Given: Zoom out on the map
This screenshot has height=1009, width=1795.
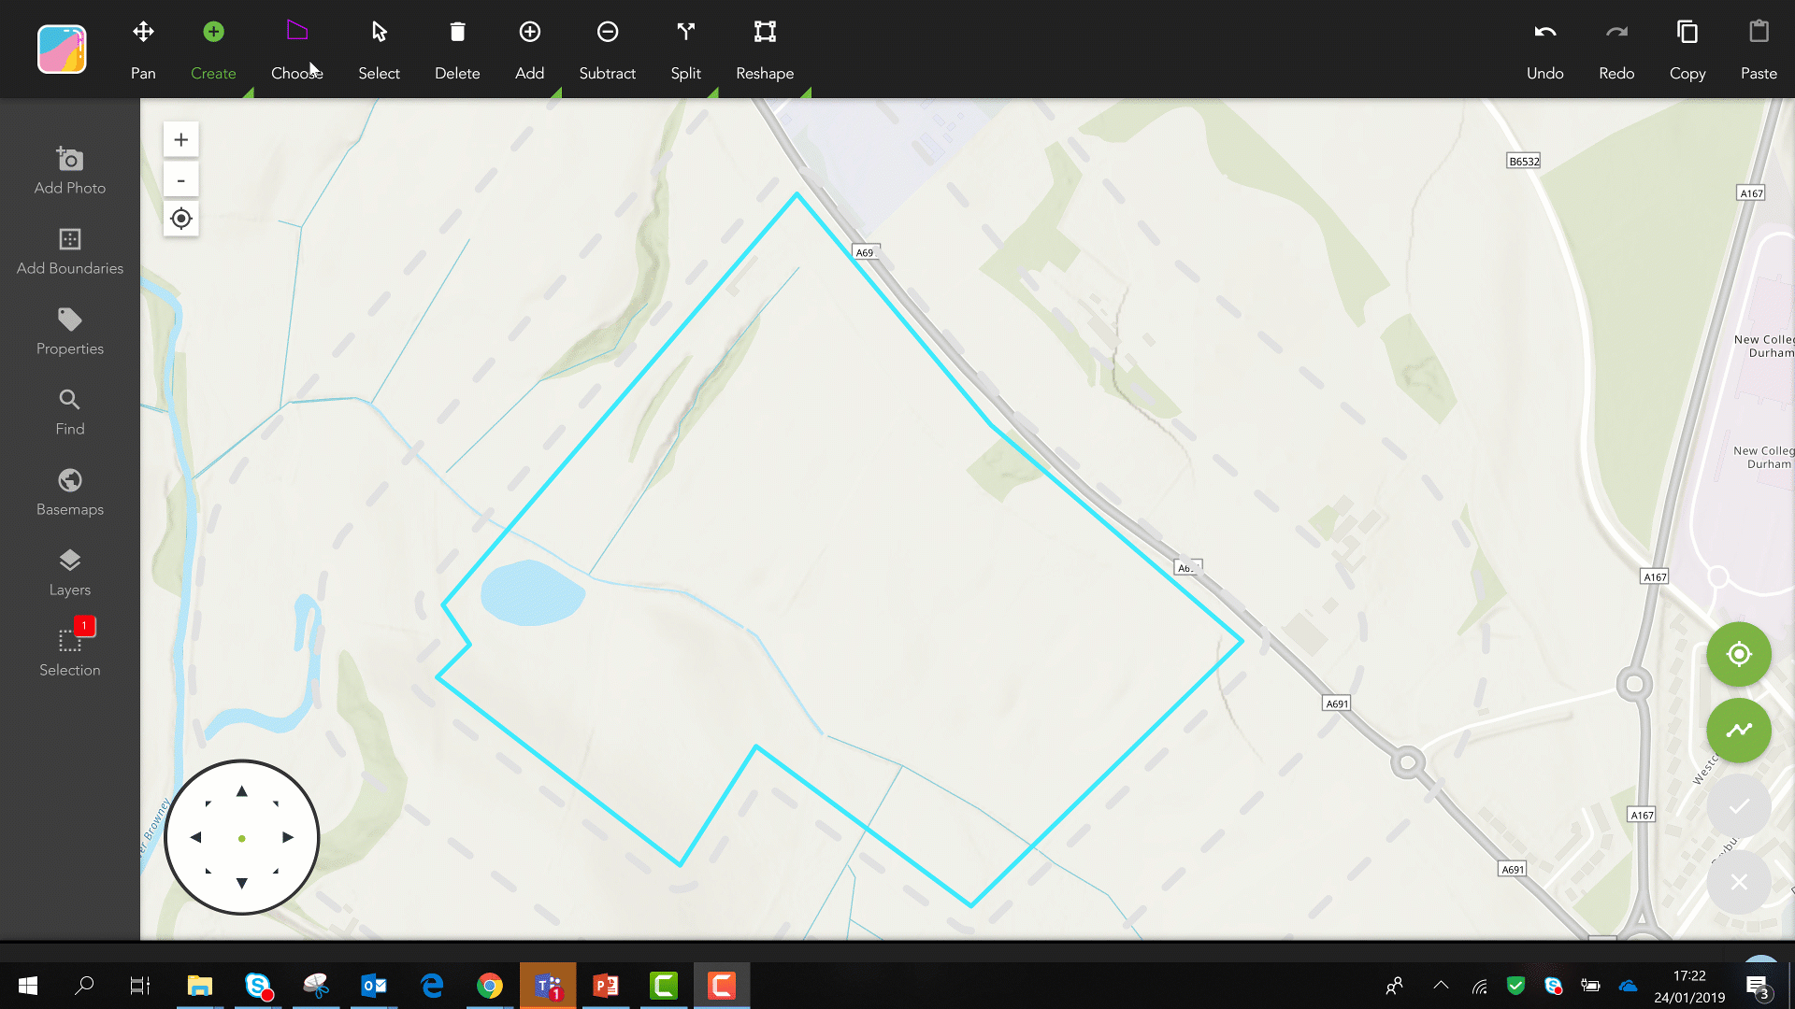Looking at the screenshot, I should [x=181, y=179].
